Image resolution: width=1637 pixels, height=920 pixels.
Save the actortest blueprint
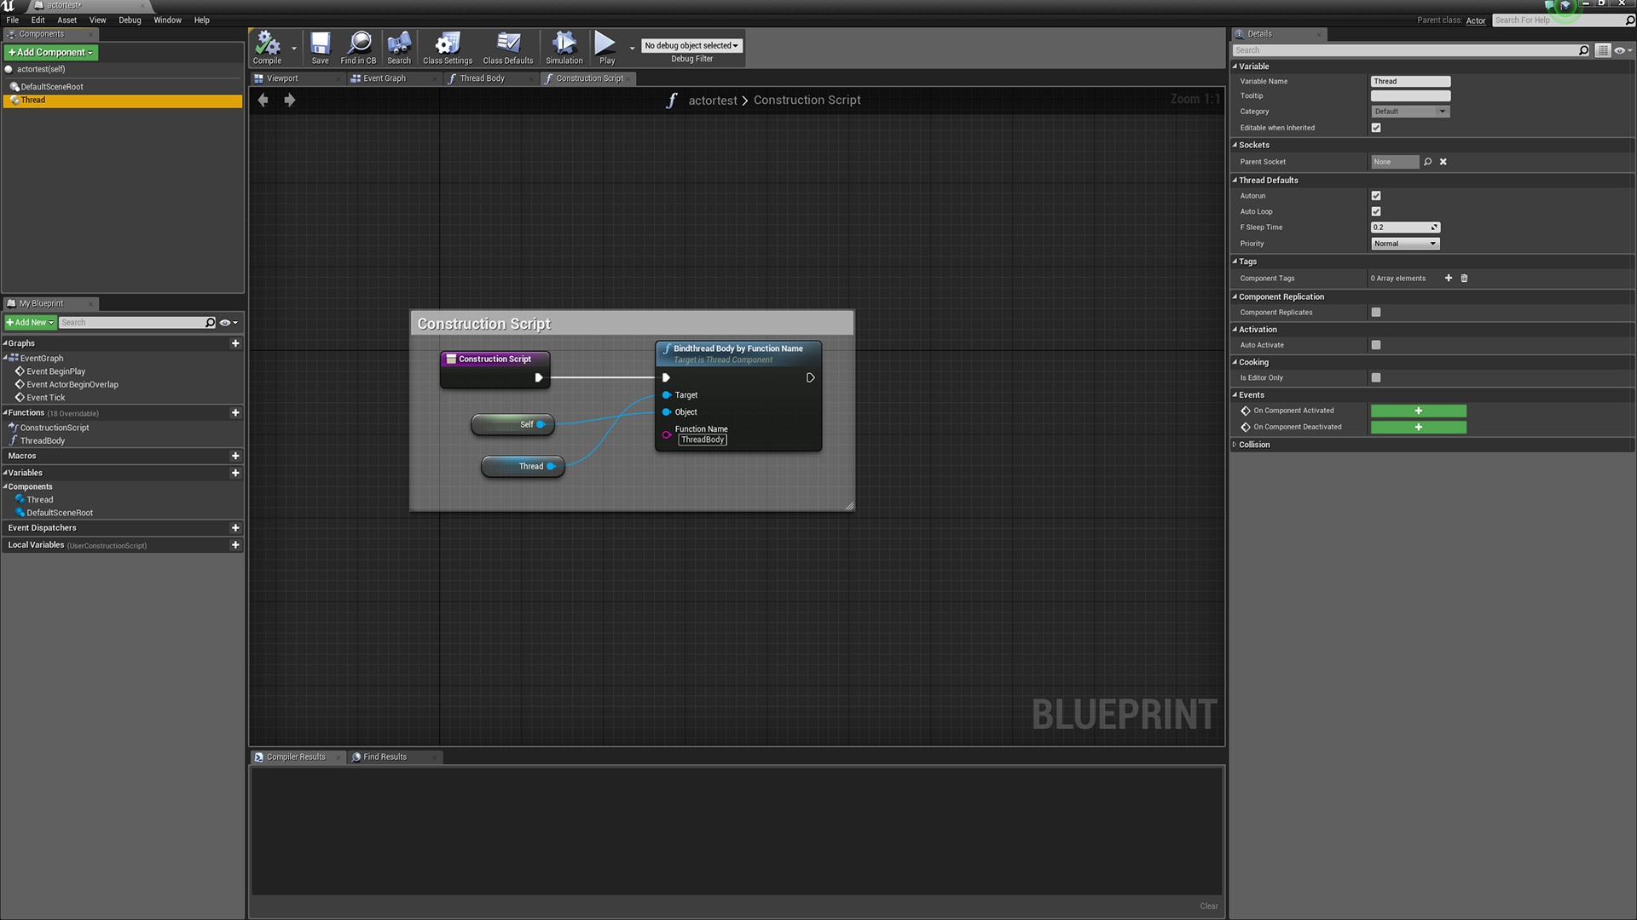(x=320, y=48)
